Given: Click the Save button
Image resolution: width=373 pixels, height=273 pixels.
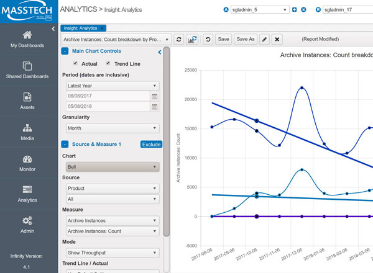Looking at the screenshot, I should [223, 40].
